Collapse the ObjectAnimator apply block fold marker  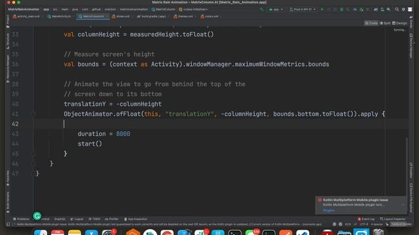tap(33, 114)
